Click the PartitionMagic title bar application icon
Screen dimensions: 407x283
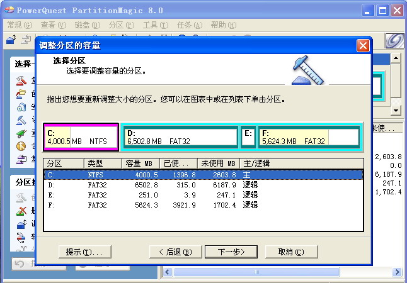pos(9,10)
